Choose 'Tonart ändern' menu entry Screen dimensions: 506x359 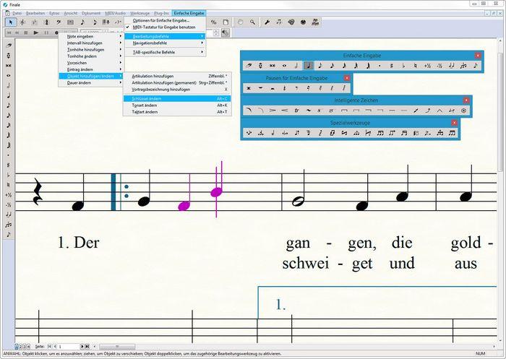[x=177, y=105]
